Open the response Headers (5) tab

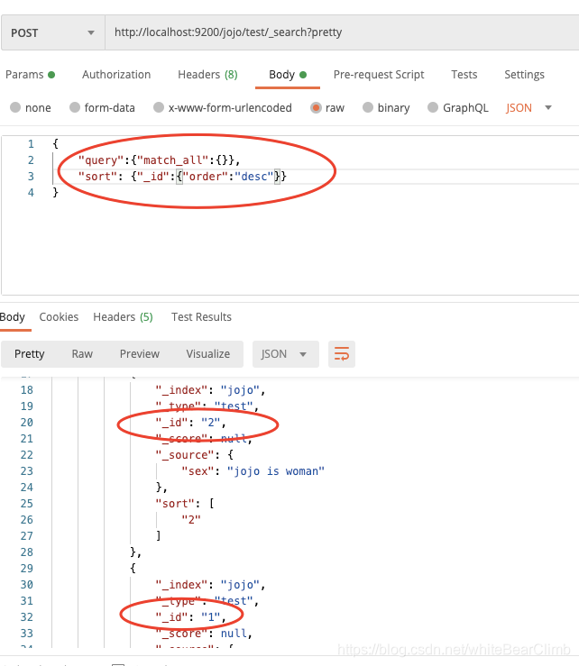(x=123, y=317)
